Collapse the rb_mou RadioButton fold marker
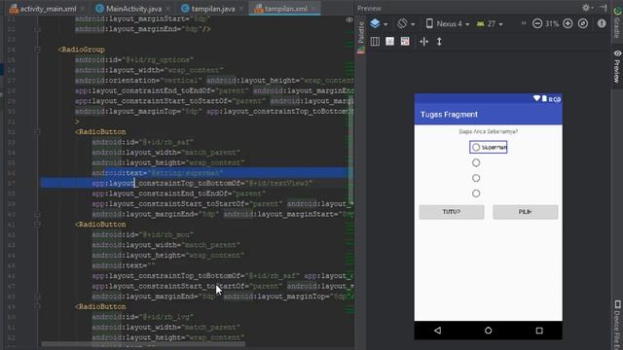Screen dimensions: 623x350 [x=37, y=225]
